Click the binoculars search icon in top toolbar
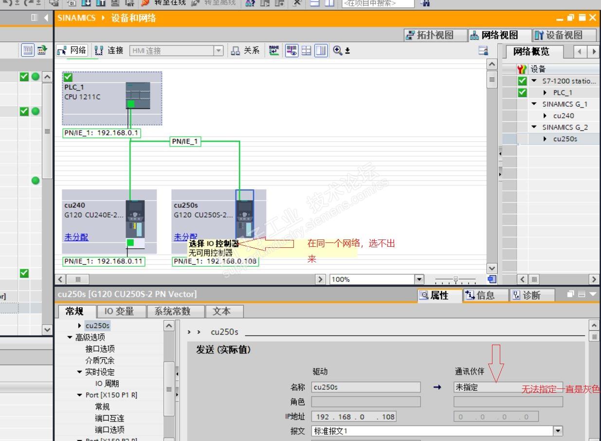 pyautogui.click(x=424, y=3)
